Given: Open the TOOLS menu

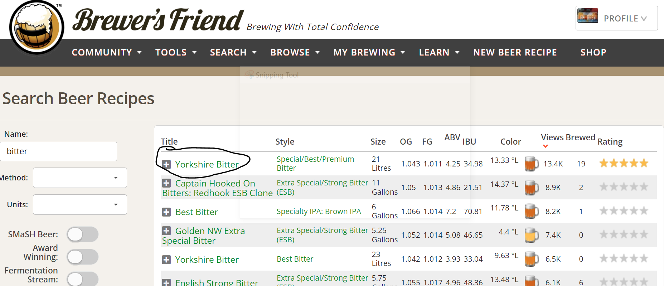Looking at the screenshot, I should coord(176,53).
